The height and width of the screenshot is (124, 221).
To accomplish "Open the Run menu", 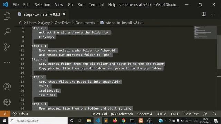I will (81, 4).
